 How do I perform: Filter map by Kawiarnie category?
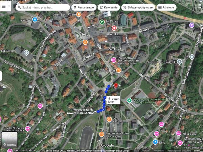coord(109,7)
